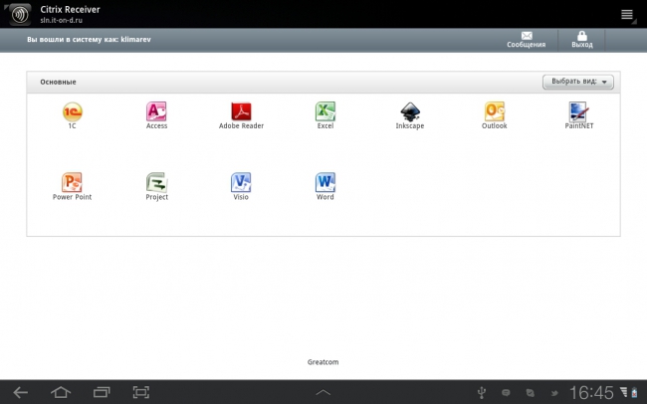Open the hamburger menu at top right
647x404 pixels.
[627, 15]
